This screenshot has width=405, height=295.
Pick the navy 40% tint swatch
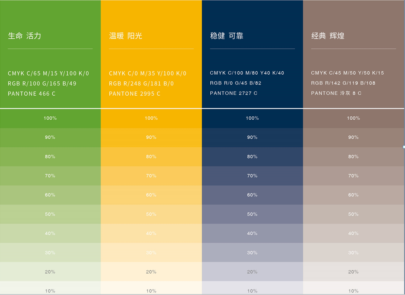pos(252,234)
